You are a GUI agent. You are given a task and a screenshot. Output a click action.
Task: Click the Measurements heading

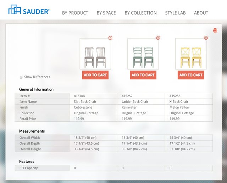pyautogui.click(x=32, y=131)
